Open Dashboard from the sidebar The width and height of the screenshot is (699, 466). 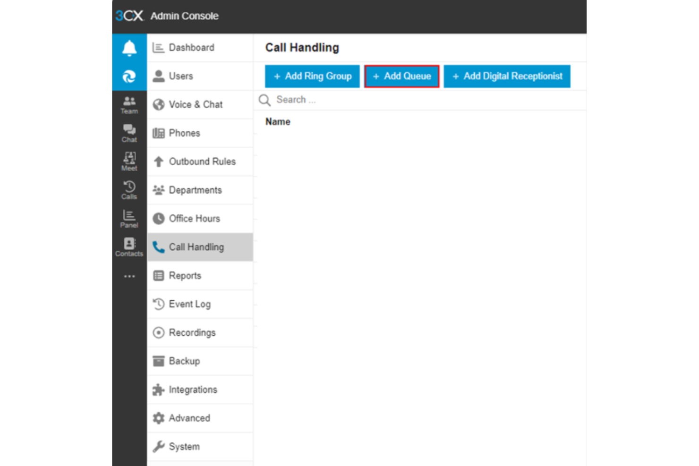(191, 47)
